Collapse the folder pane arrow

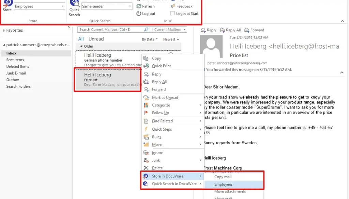69,27
